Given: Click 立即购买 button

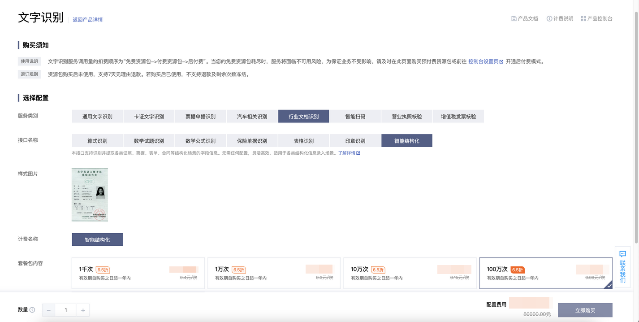Looking at the screenshot, I should click(585, 310).
